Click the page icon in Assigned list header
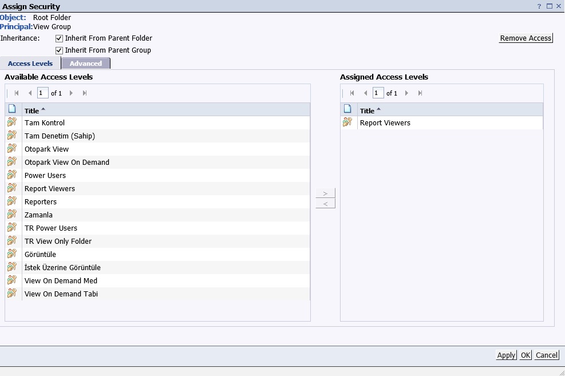Viewport: 565px width, 376px height. click(347, 109)
